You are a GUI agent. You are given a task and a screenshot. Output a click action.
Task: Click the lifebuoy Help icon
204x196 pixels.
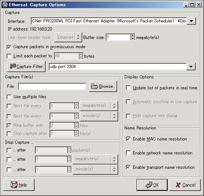(x=14, y=185)
